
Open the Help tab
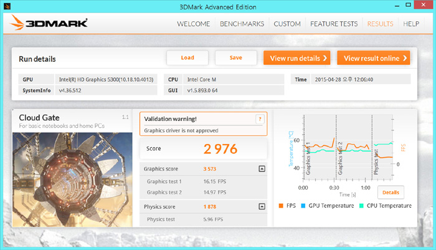point(411,24)
